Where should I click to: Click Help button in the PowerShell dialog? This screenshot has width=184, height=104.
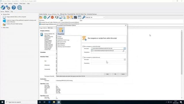[x=107, y=74]
